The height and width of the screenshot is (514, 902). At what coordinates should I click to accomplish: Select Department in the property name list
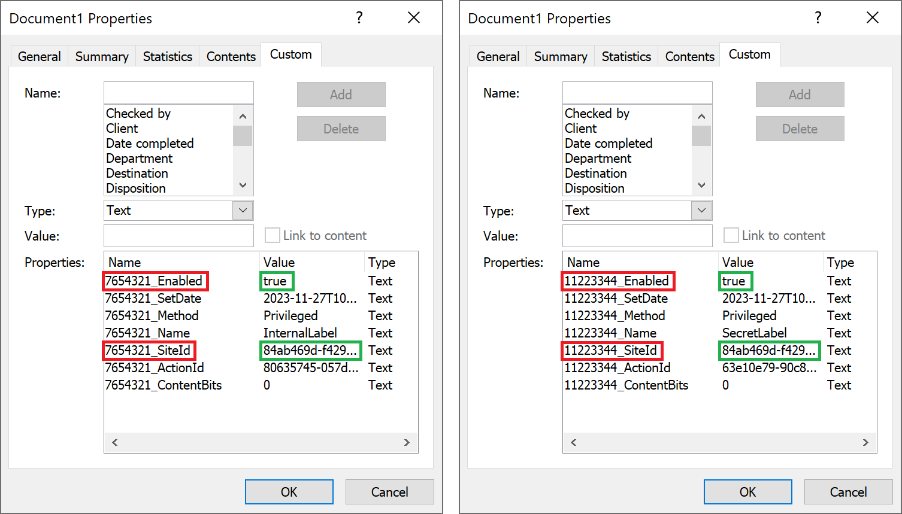(139, 158)
